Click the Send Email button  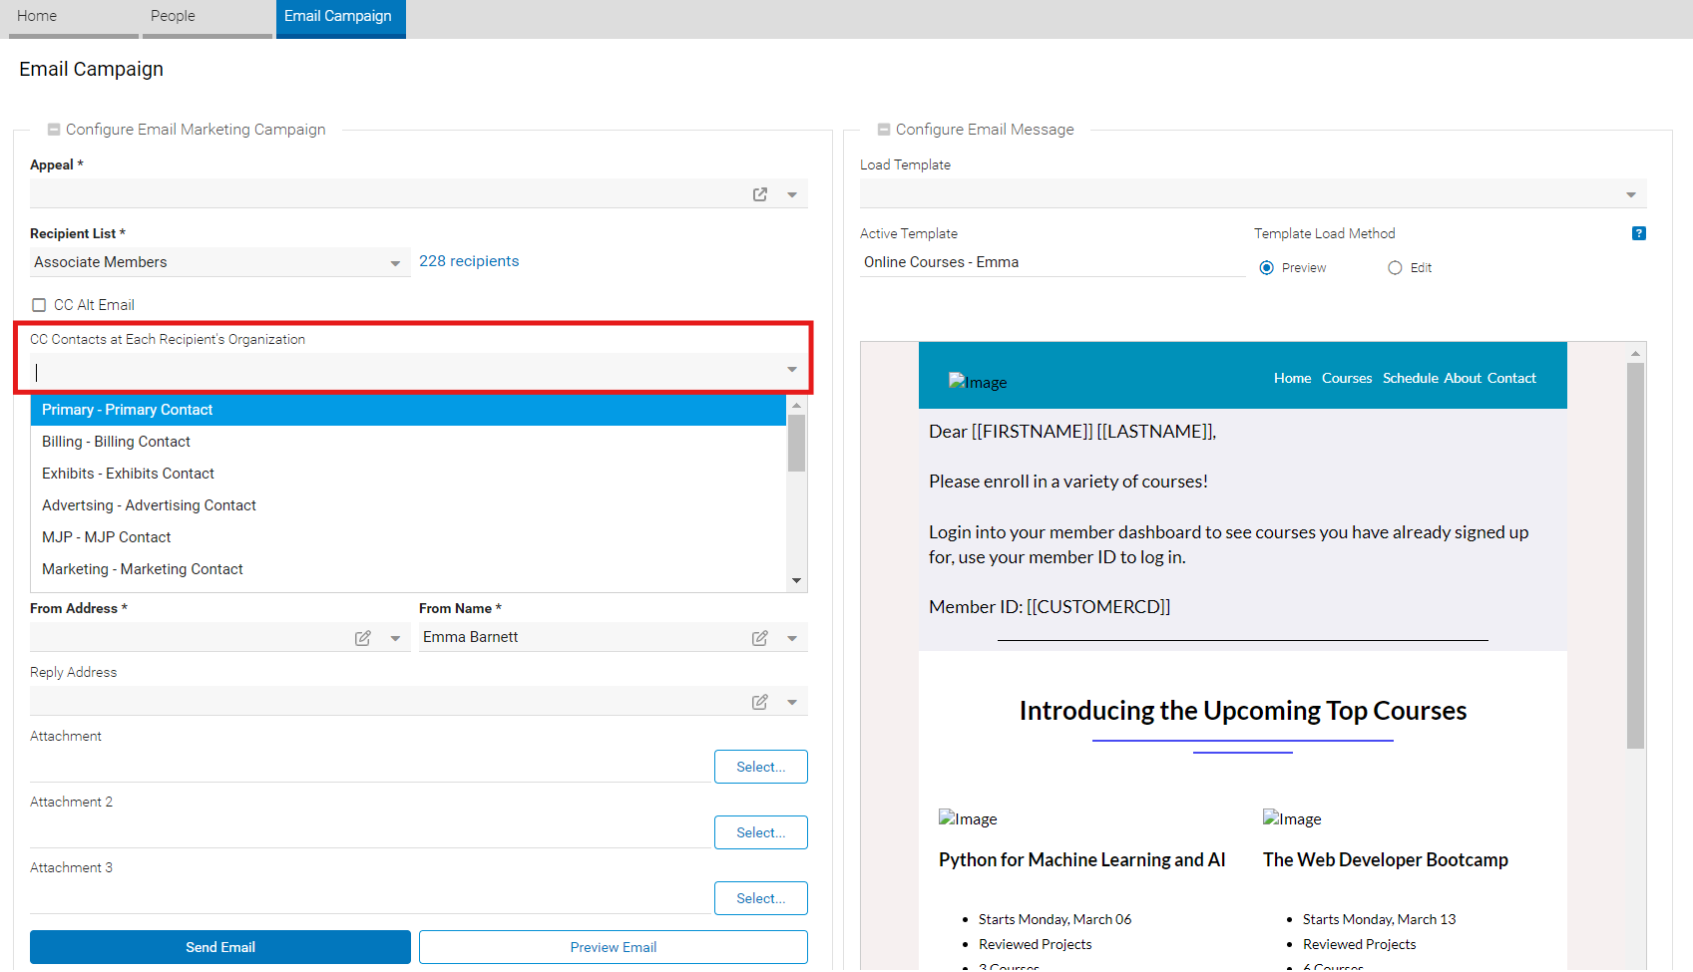(x=220, y=947)
